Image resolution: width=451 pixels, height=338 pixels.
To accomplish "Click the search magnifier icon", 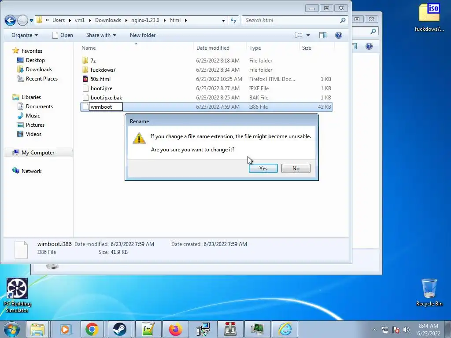I will [343, 20].
